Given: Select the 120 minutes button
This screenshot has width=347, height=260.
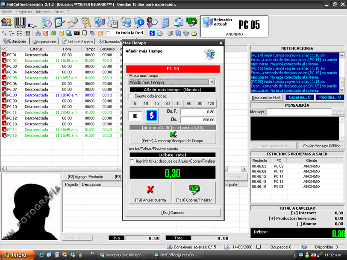Looking at the screenshot, I should tap(211, 103).
